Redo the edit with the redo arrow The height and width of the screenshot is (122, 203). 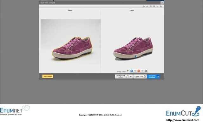147,6
